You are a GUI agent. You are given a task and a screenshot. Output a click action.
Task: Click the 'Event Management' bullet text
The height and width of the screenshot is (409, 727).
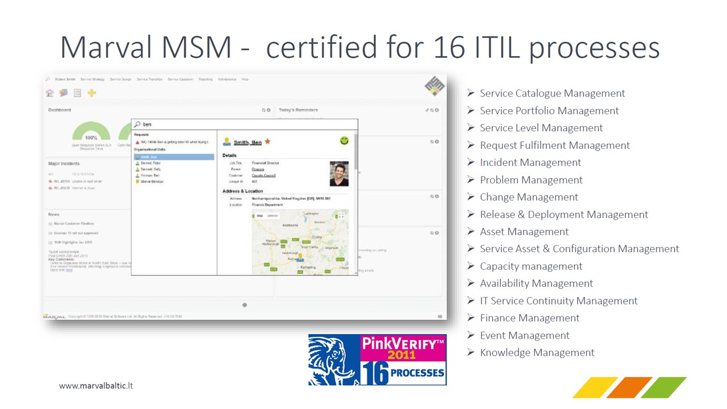525,336
